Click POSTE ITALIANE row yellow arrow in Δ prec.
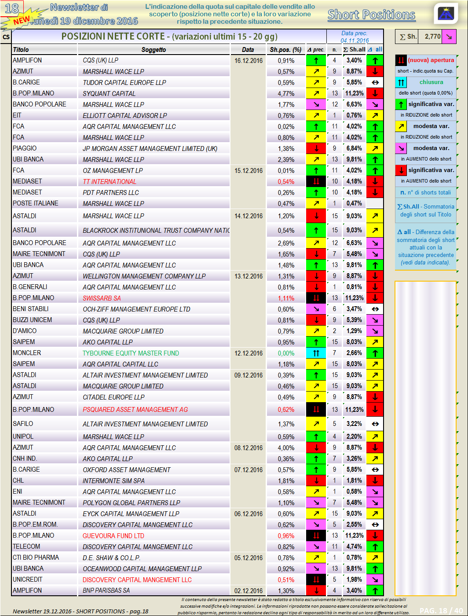 [x=316, y=203]
